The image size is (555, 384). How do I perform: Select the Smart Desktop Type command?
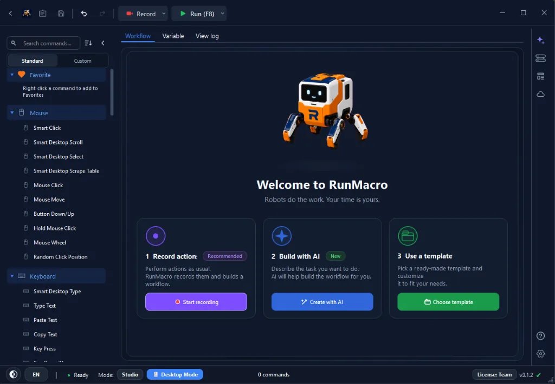57,292
